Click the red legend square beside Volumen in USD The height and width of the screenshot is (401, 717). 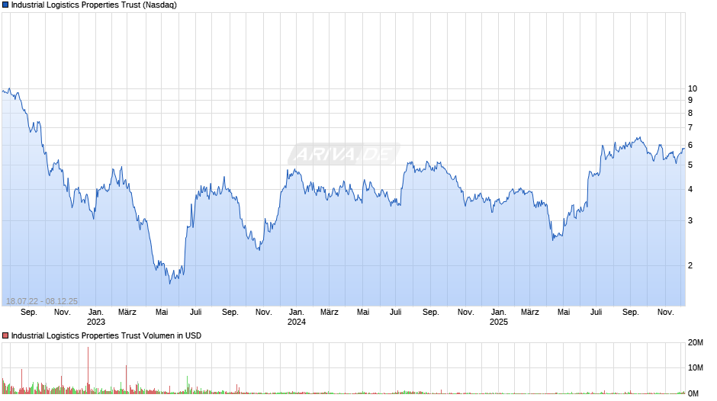coord(5,335)
